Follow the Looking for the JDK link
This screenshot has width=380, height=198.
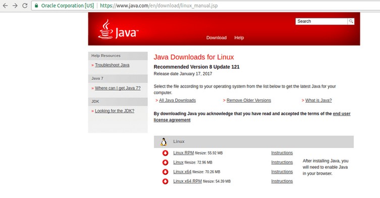(115, 111)
